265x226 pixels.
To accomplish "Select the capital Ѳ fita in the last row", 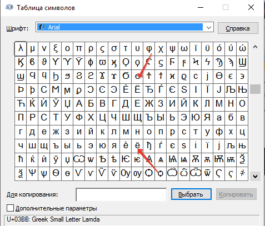I will 56,174.
